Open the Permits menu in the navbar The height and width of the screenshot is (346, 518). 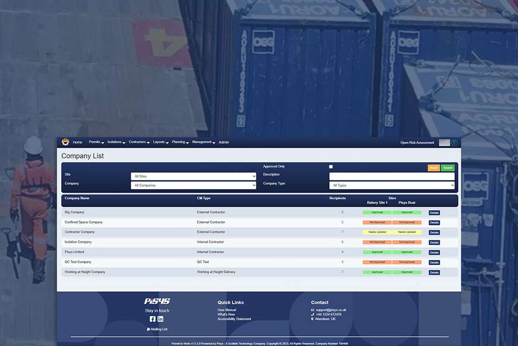(x=95, y=142)
